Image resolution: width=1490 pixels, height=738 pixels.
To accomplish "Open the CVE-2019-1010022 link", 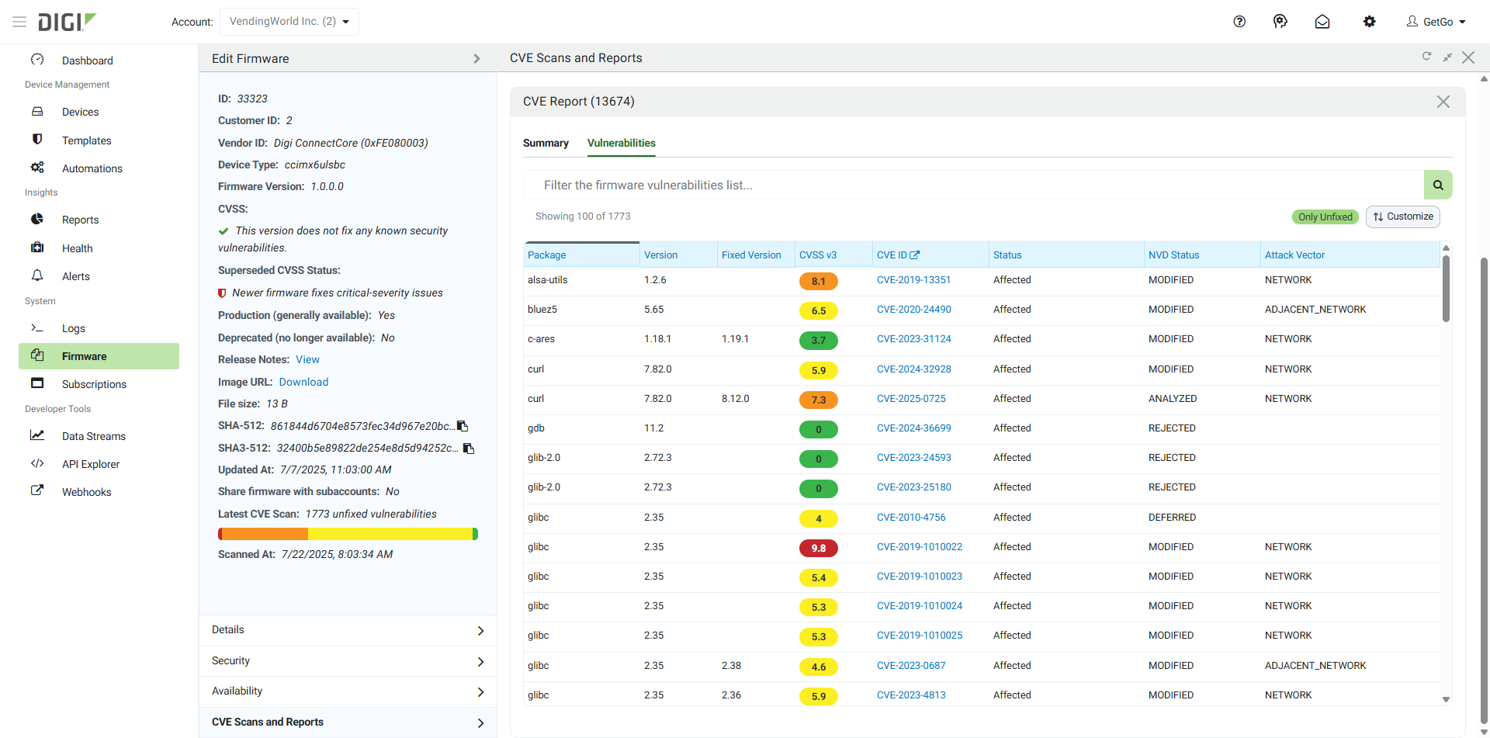I will tap(919, 547).
